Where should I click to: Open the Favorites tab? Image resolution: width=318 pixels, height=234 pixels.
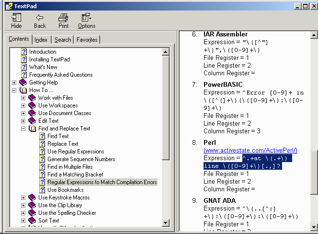[87, 40]
